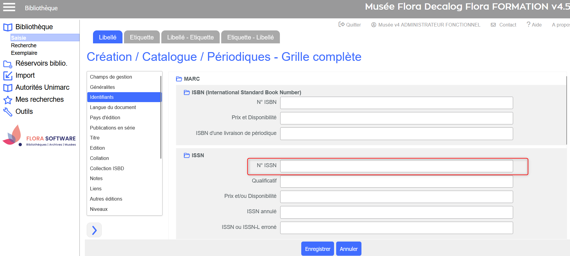Click the Autorités Unimarc book icon

point(8,88)
